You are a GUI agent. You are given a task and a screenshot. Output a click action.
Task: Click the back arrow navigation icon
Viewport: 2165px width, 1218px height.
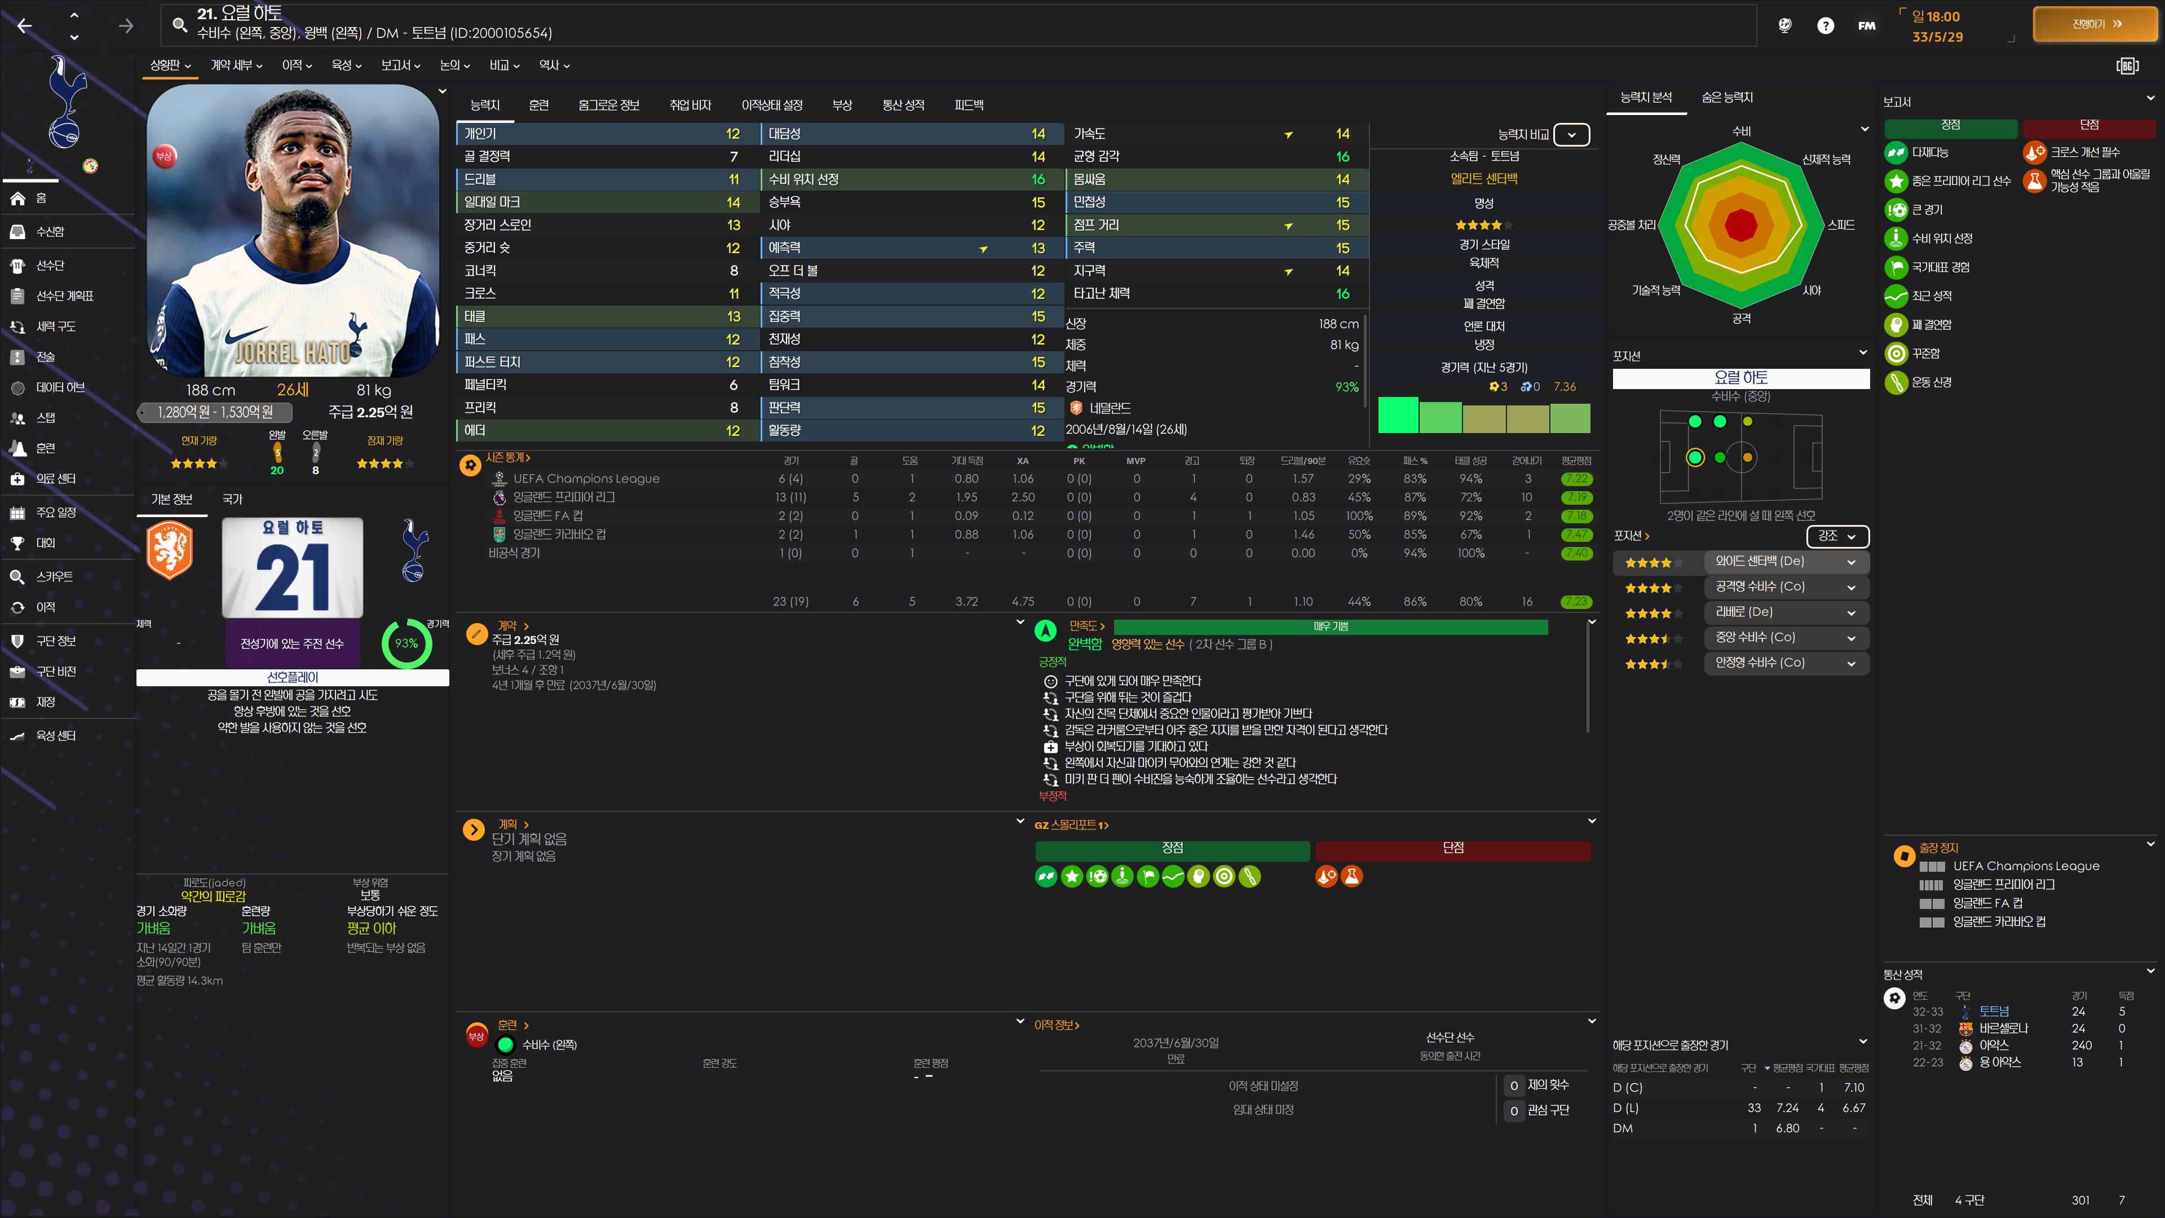tap(24, 26)
